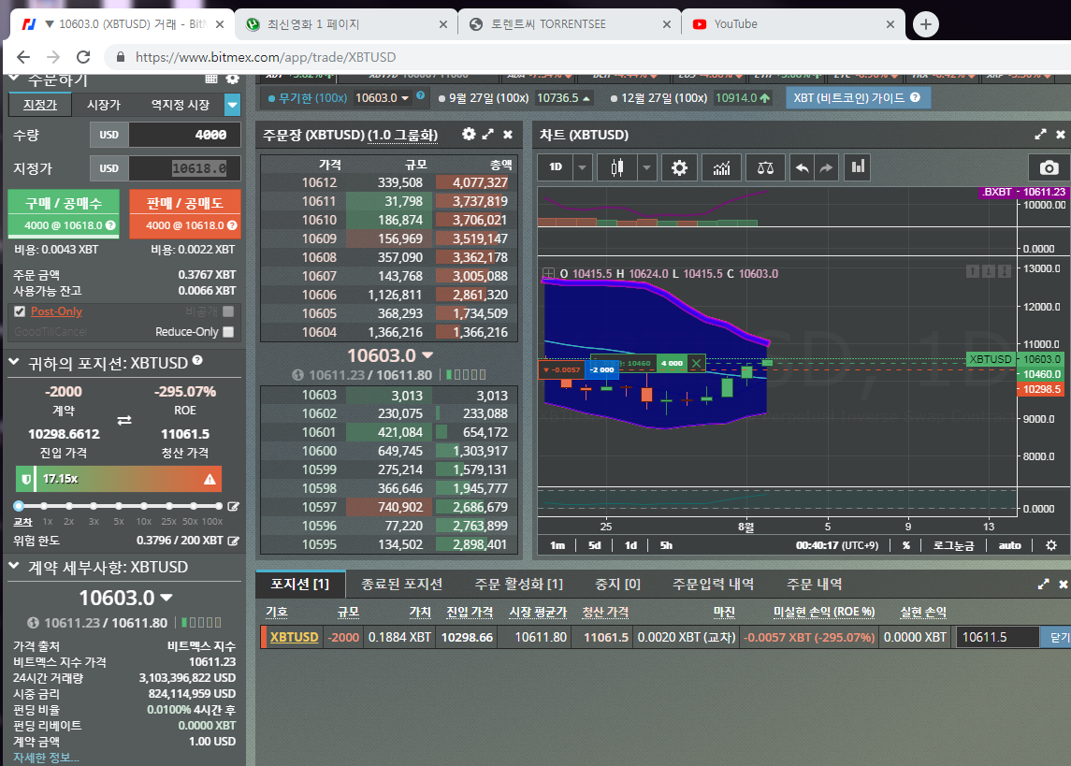Open the active orders [1] tab
The width and height of the screenshot is (1071, 766).
[x=518, y=584]
